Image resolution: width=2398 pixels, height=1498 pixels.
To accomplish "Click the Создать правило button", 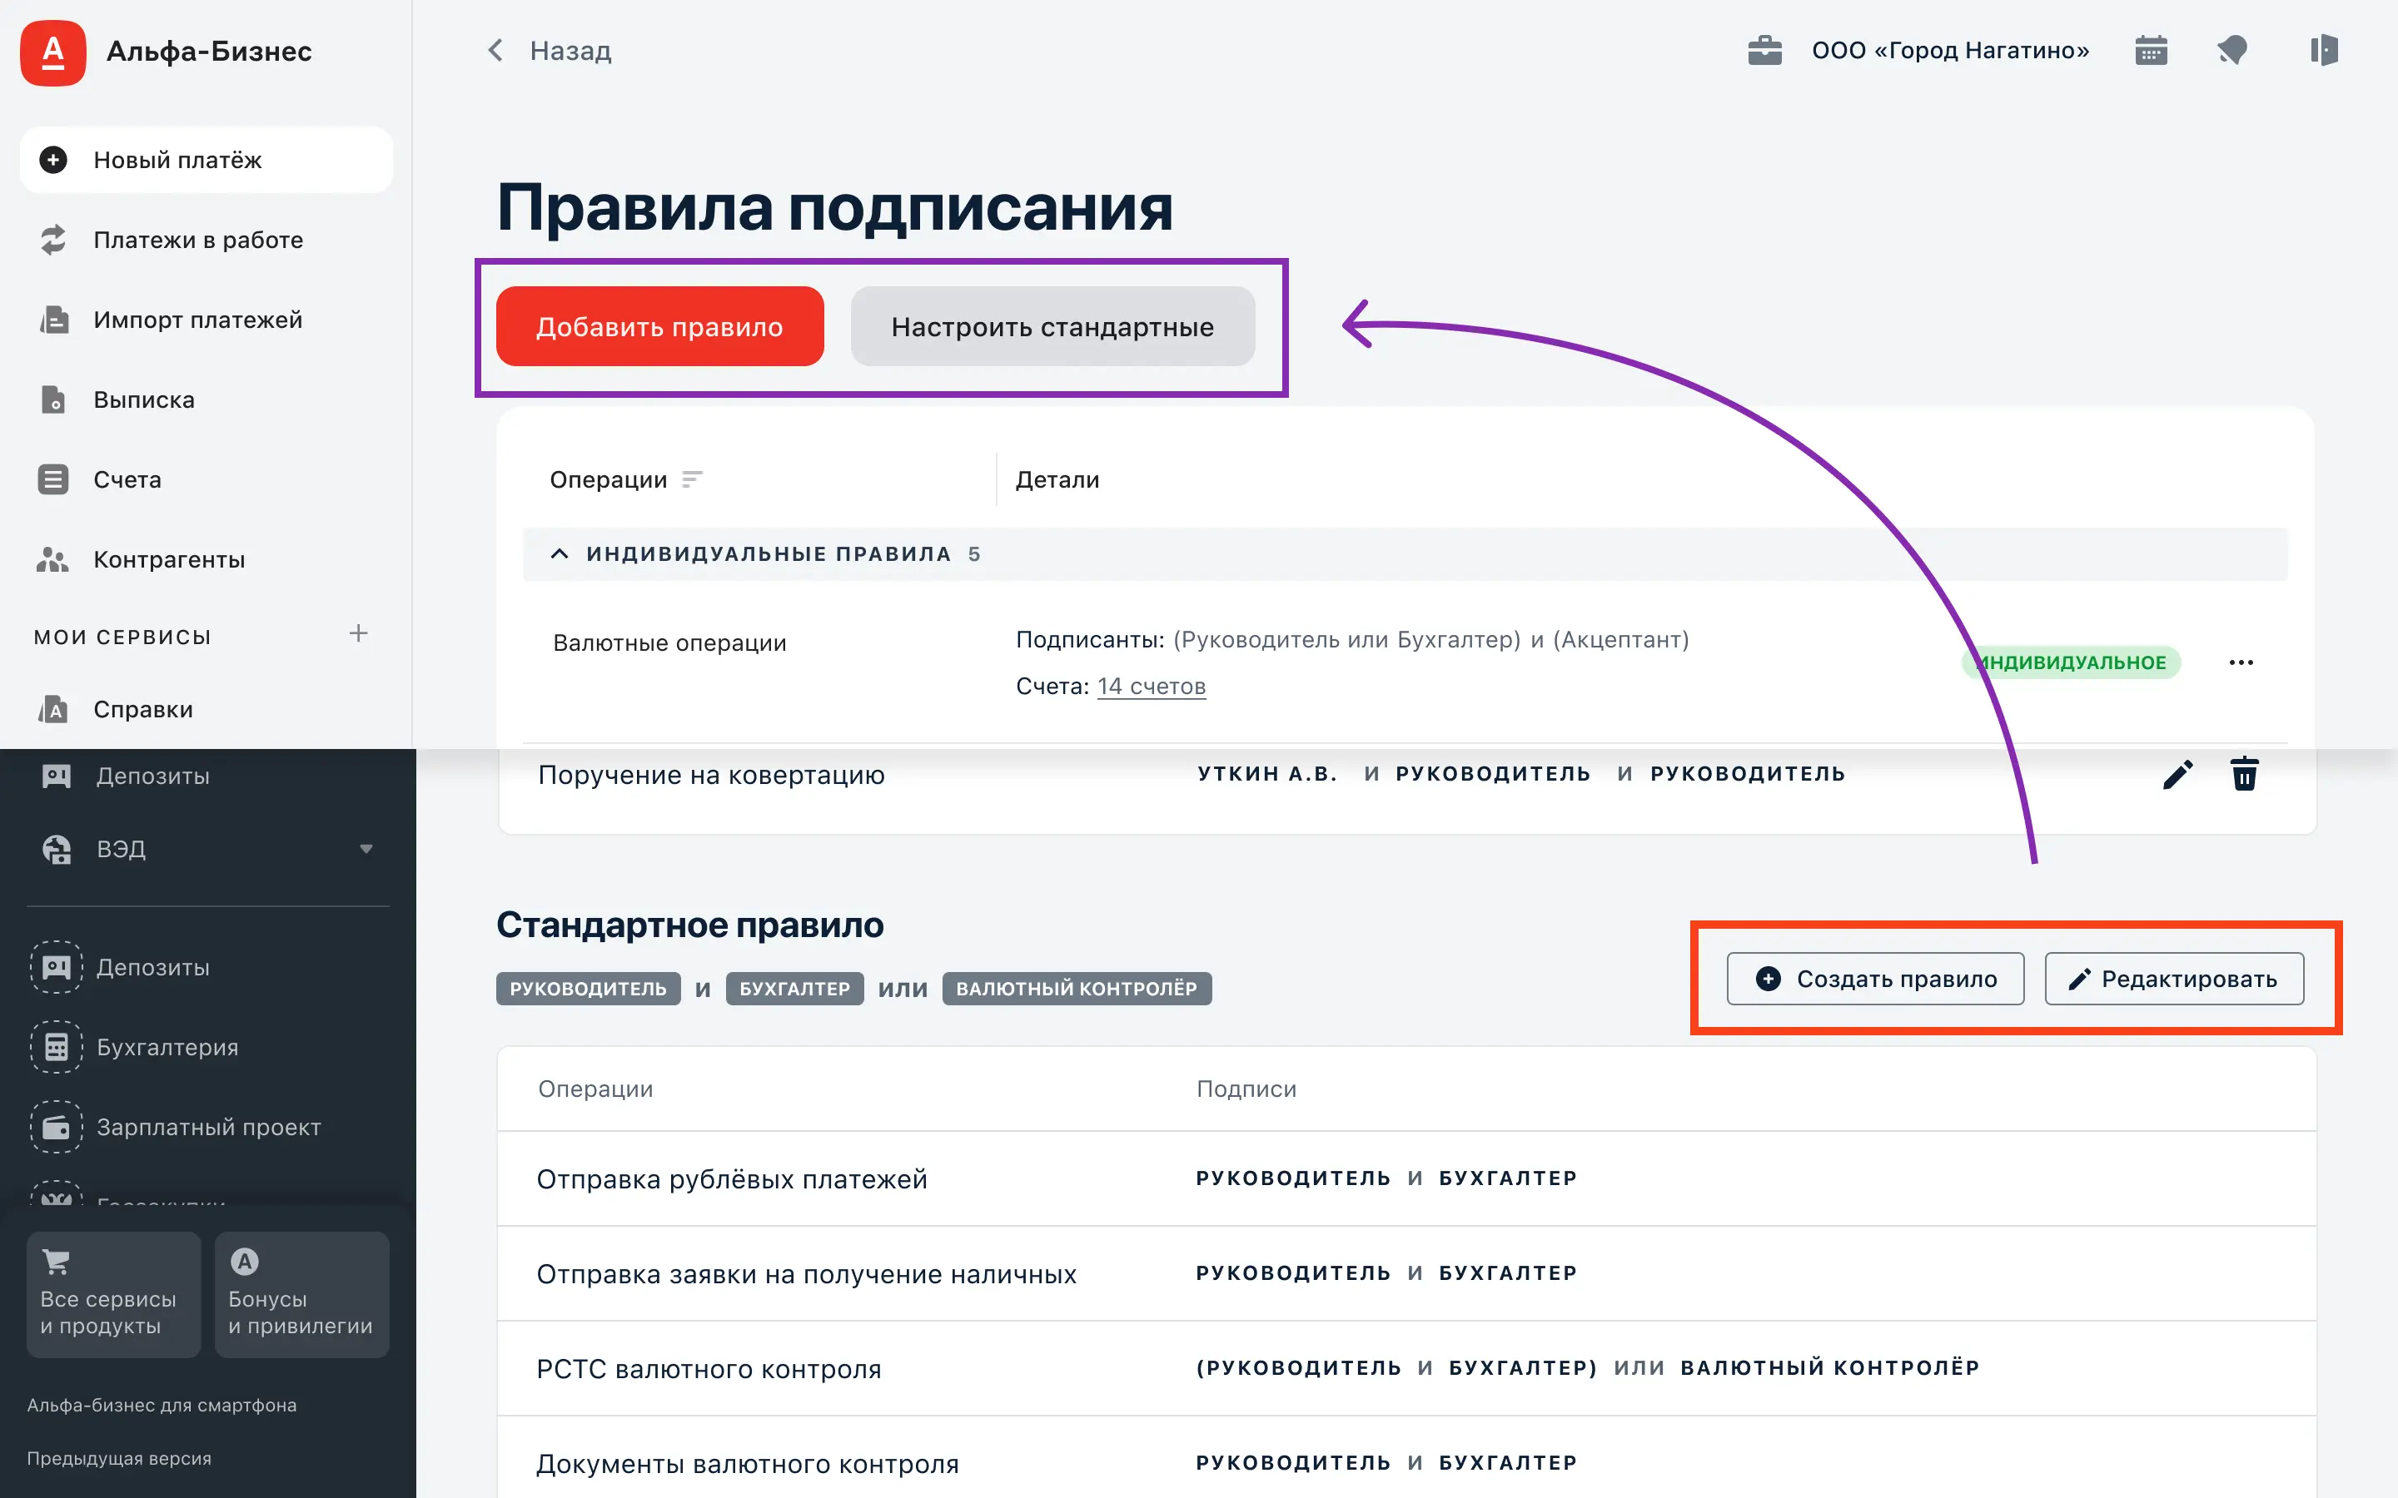I will [1875, 979].
